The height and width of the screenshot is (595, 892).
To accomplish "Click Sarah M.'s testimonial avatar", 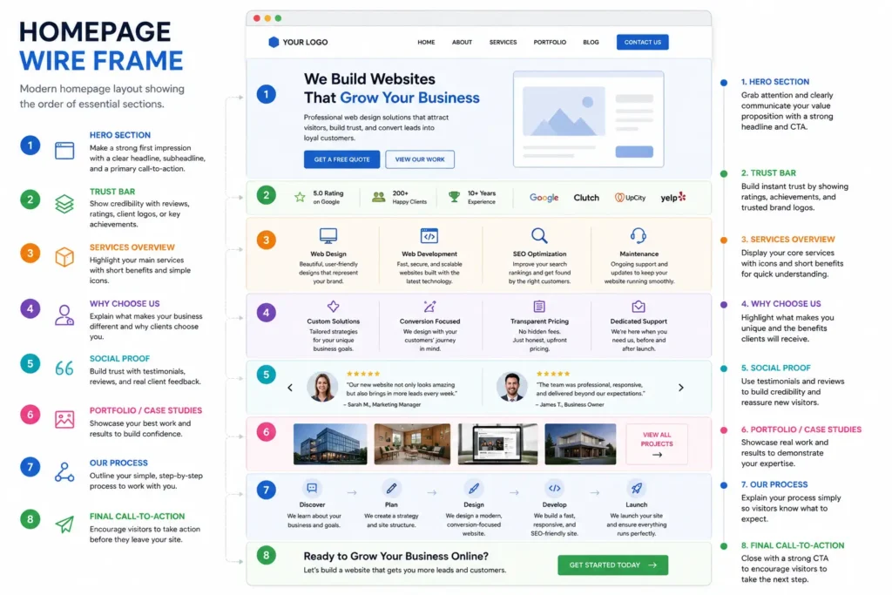I will point(322,388).
